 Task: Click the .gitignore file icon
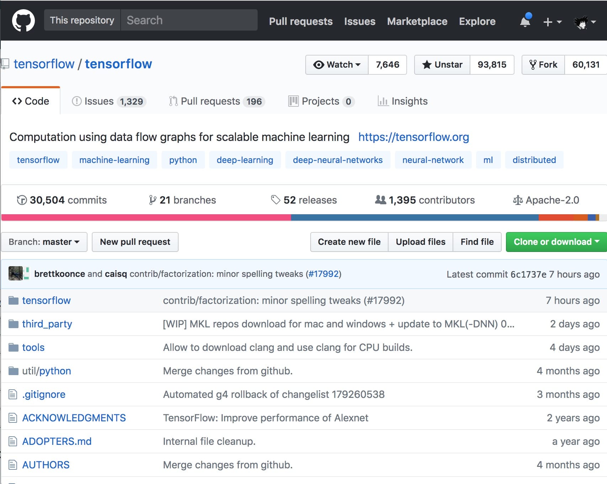(13, 394)
